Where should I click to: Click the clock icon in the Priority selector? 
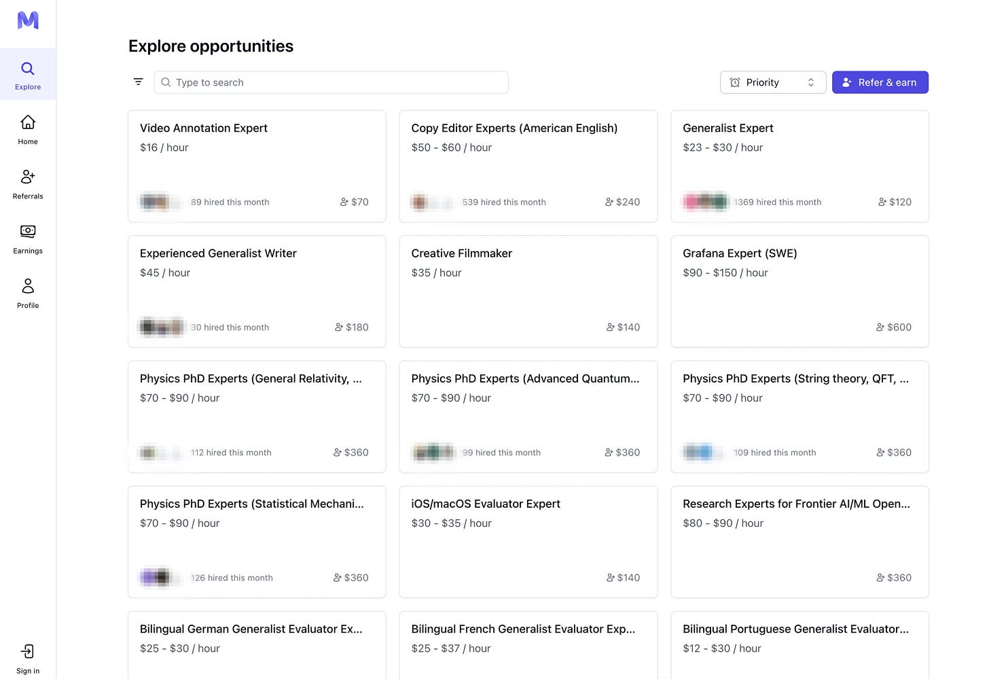[735, 82]
